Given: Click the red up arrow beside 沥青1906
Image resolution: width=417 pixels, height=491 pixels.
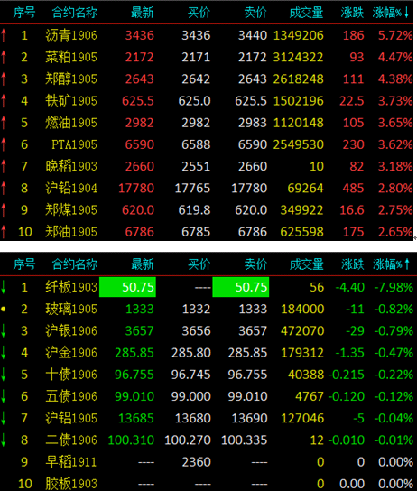Looking at the screenshot, I should (x=4, y=35).
